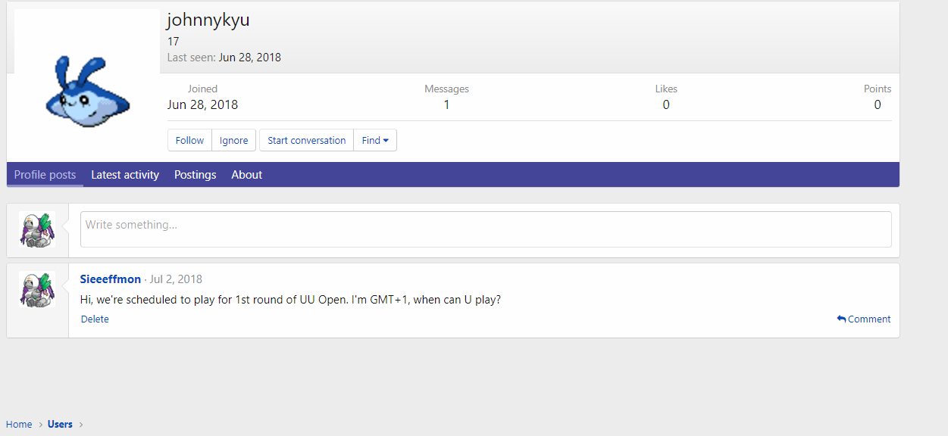
Task: Go to Home breadcrumb
Action: pos(19,424)
